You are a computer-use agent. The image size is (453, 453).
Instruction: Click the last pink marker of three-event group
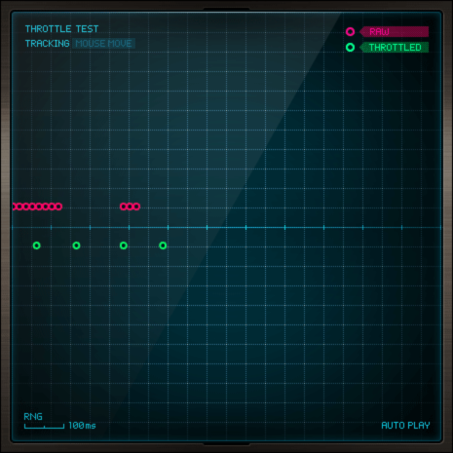(x=136, y=207)
